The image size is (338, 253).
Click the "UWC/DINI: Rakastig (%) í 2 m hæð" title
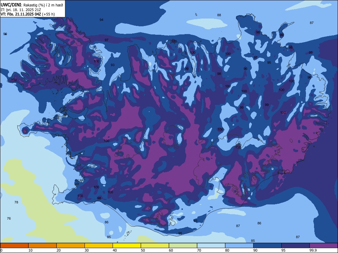[32, 5]
